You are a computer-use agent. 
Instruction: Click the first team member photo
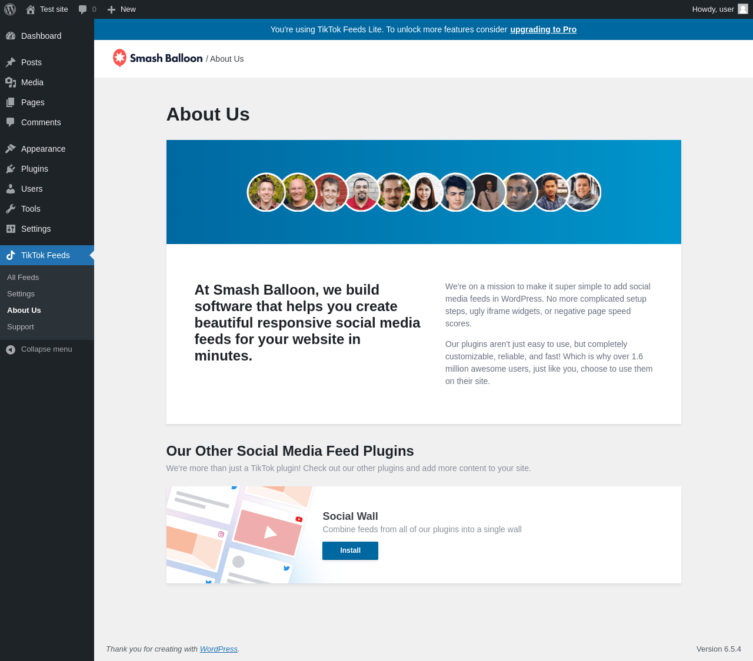[x=266, y=192]
